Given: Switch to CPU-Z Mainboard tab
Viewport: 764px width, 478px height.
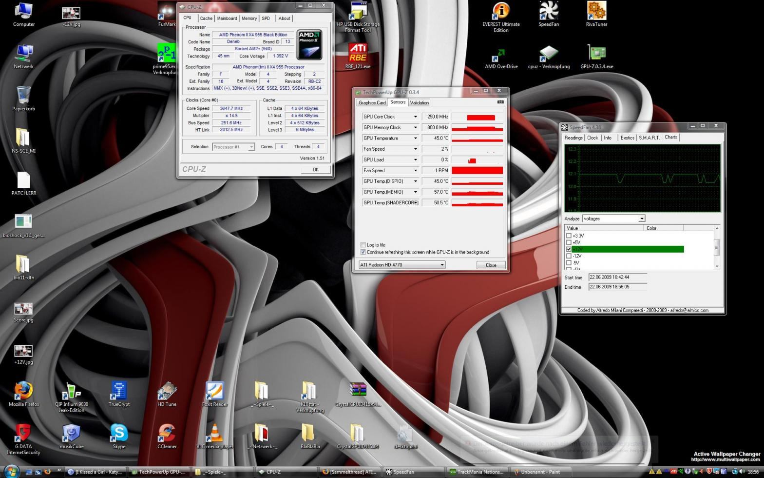Looking at the screenshot, I should 227,19.
